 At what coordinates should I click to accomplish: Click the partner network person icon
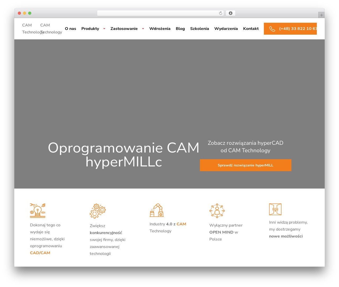pyautogui.click(x=217, y=211)
